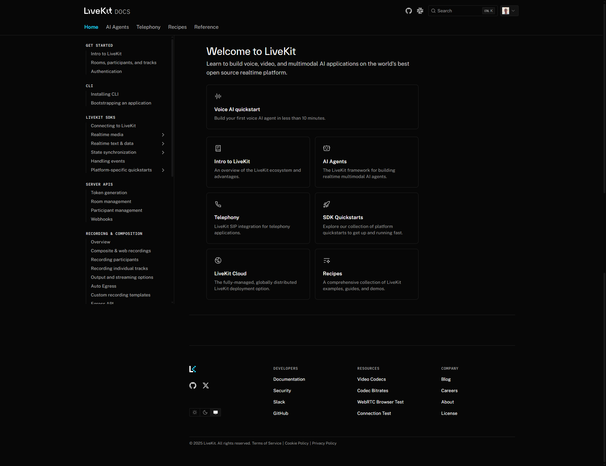Select the Telephony tab

tap(148, 27)
